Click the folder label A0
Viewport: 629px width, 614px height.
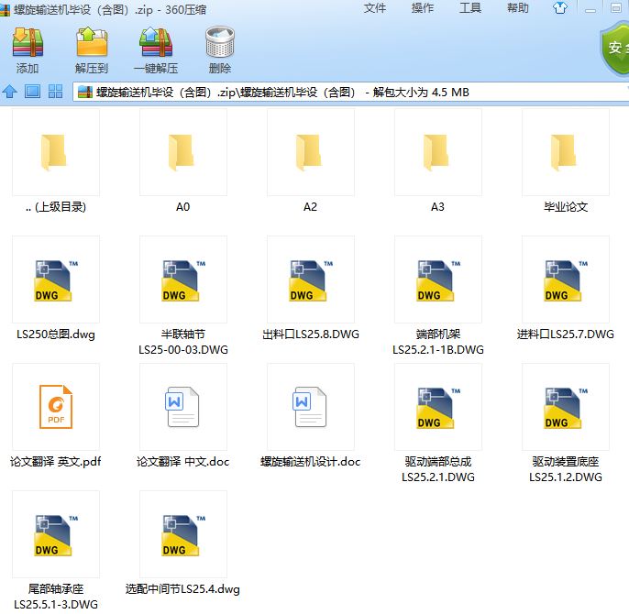tap(183, 207)
